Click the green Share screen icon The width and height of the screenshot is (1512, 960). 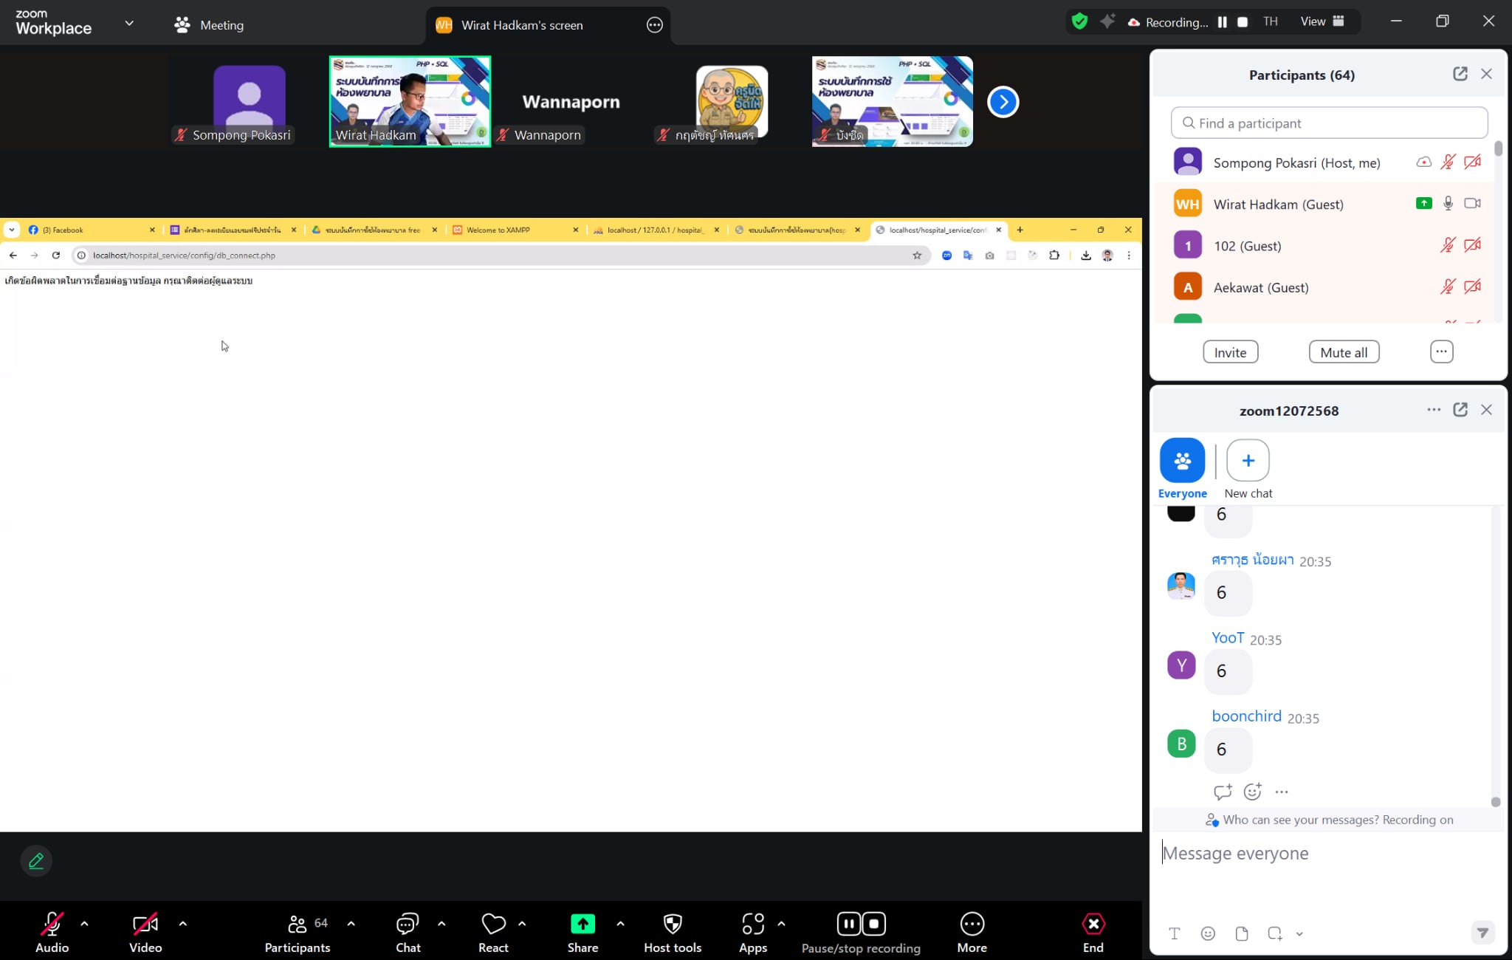point(583,924)
